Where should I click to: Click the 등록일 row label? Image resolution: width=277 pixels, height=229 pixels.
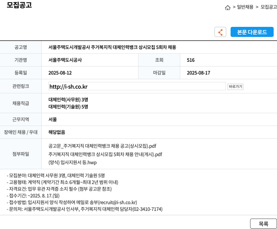[21, 73]
